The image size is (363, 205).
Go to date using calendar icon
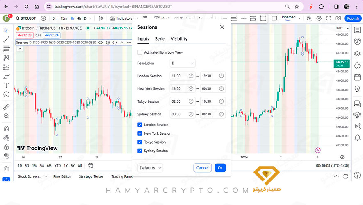click(x=91, y=166)
